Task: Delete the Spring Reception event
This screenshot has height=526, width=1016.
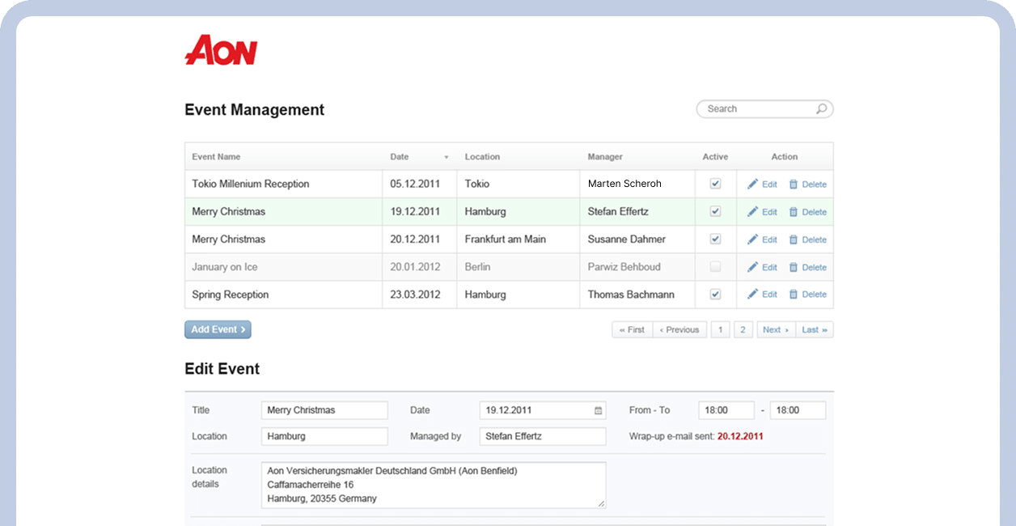Action: pyautogui.click(x=807, y=295)
